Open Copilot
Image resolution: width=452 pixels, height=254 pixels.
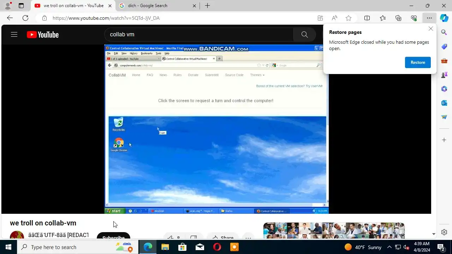(444, 18)
